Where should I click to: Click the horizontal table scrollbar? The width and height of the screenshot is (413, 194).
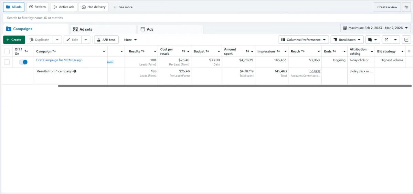tap(235, 86)
